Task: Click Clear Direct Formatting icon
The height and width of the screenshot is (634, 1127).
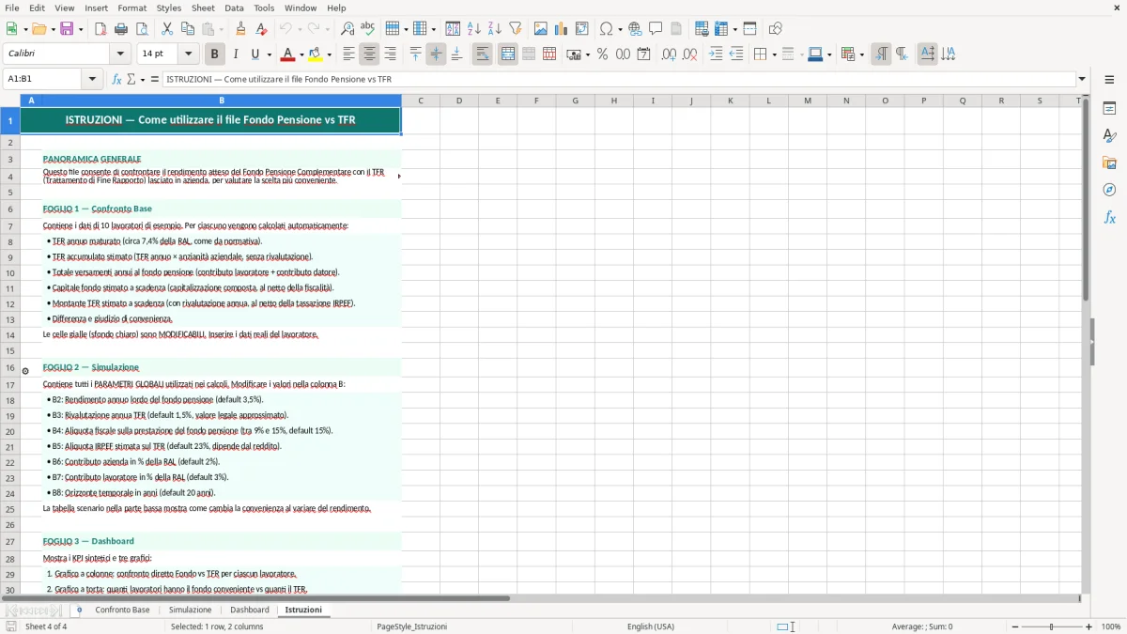Action: click(262, 29)
